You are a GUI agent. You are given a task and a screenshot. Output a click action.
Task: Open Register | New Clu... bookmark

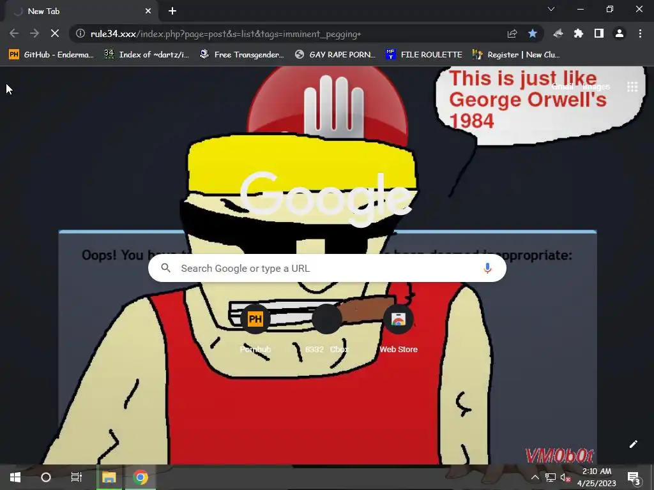[515, 55]
